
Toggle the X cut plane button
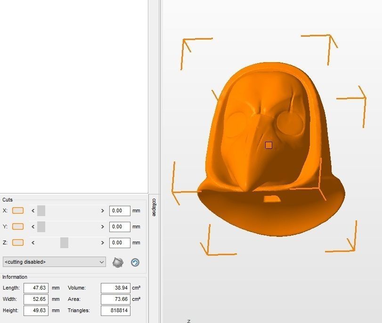click(x=18, y=210)
